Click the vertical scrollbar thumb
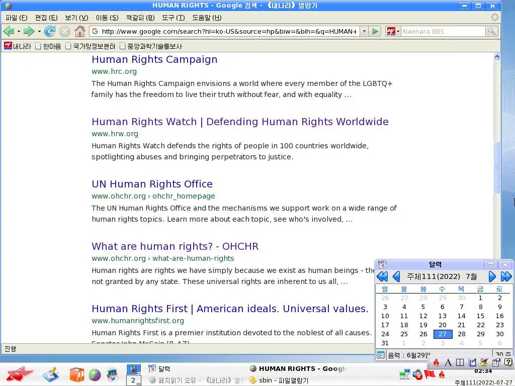This screenshot has width=515, height=386. pyautogui.click(x=497, y=167)
